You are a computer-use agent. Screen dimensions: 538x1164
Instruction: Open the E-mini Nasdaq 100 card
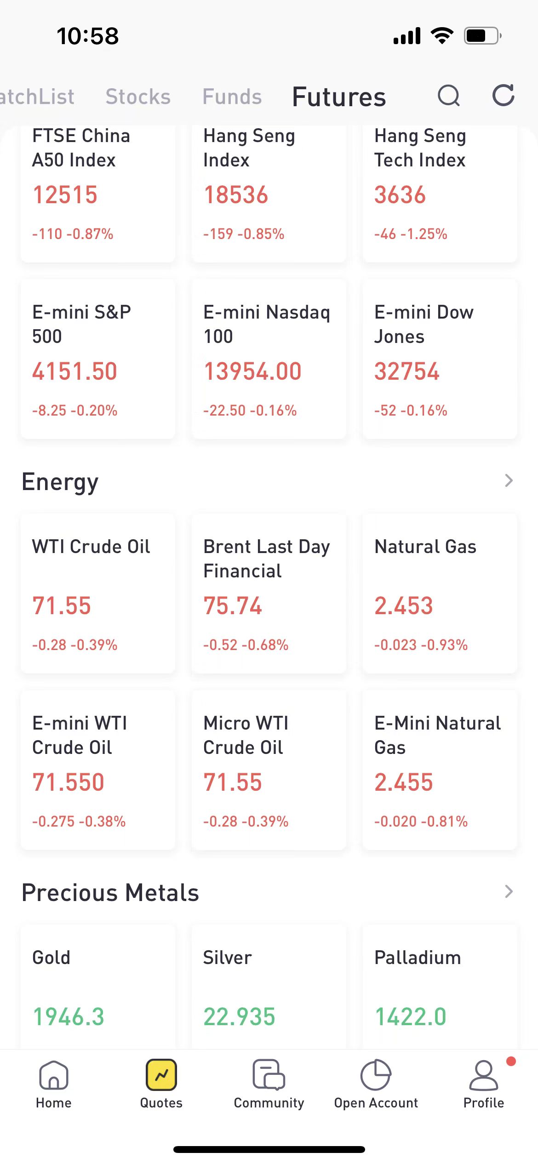[269, 359]
